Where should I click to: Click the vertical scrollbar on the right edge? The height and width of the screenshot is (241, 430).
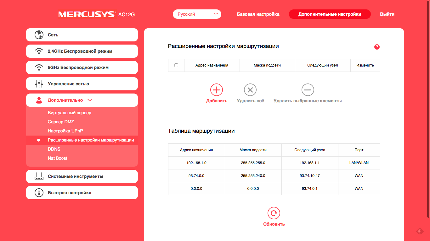coord(428,110)
